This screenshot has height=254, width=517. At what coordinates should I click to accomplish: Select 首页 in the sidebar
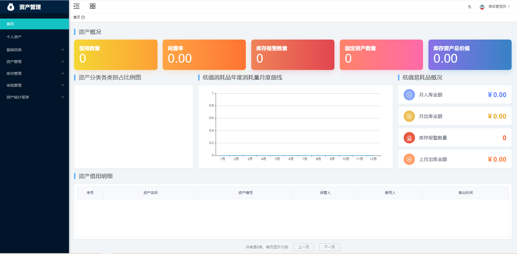click(x=34, y=24)
